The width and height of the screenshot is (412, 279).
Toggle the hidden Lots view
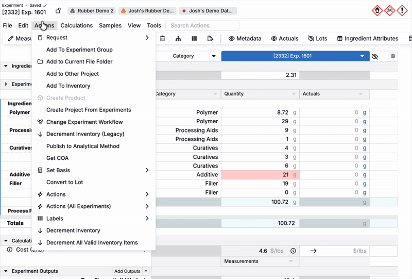[317, 39]
